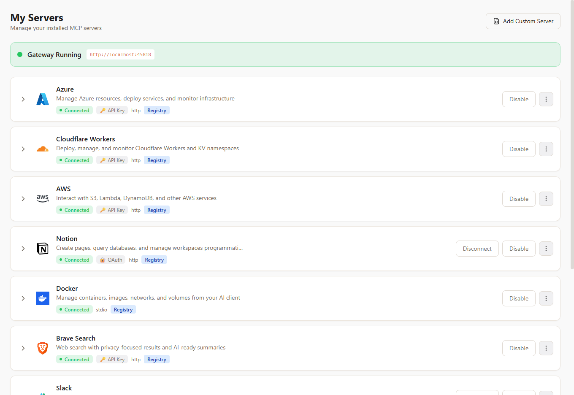
Task: Disable the Azure server
Action: click(x=519, y=99)
